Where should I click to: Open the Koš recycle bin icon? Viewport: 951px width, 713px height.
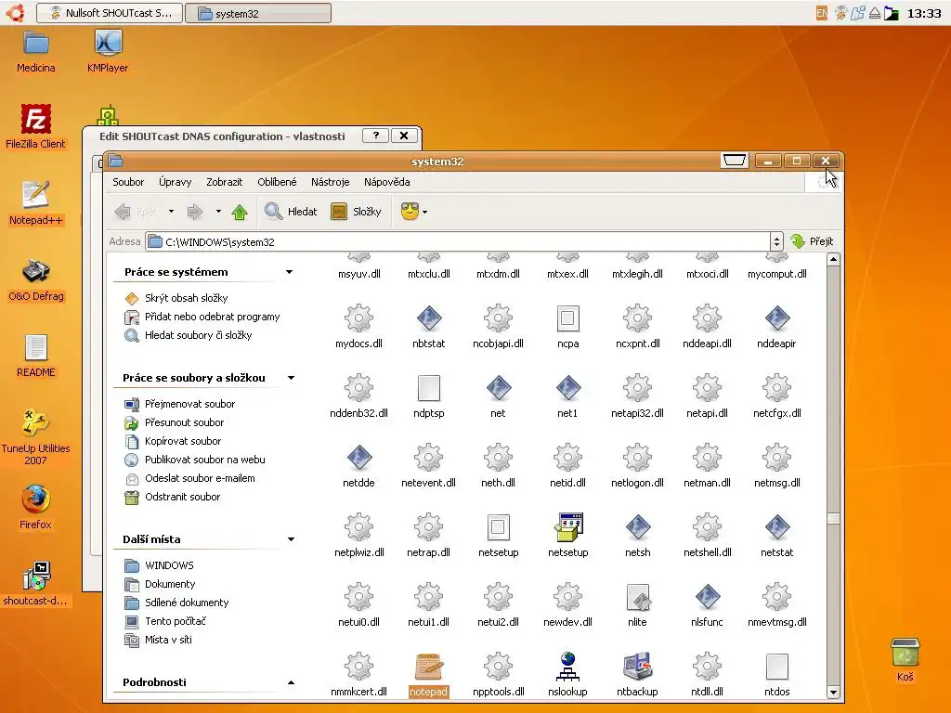[x=905, y=653]
